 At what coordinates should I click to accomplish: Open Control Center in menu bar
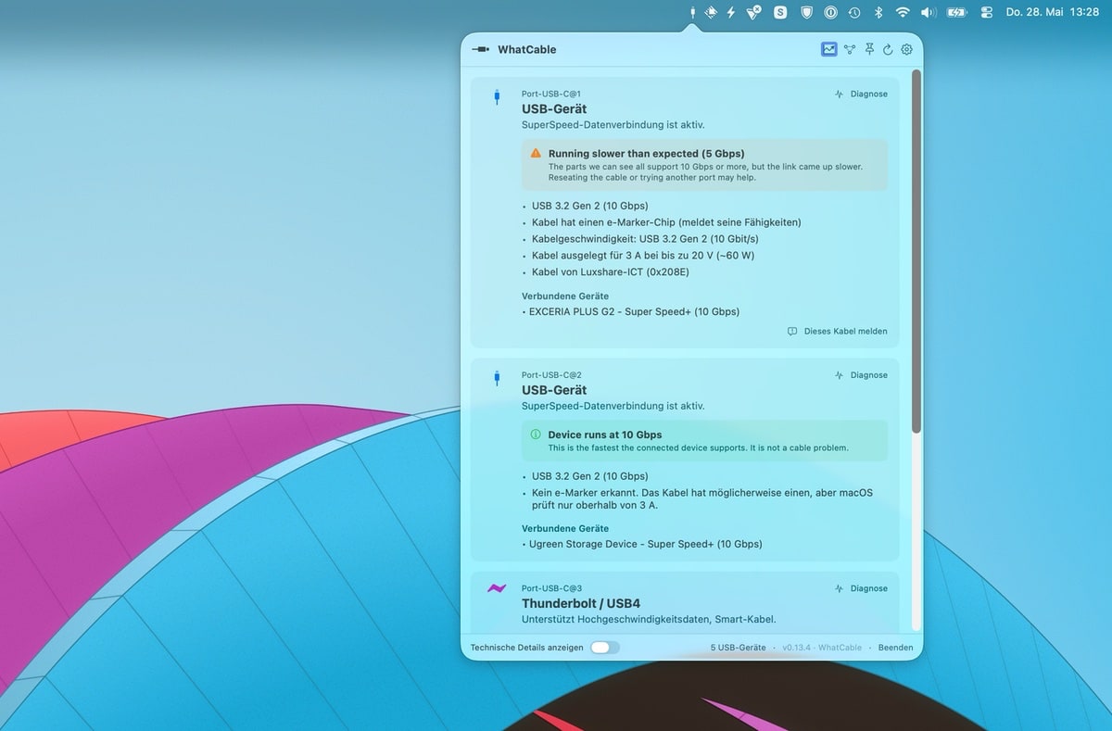point(986,12)
